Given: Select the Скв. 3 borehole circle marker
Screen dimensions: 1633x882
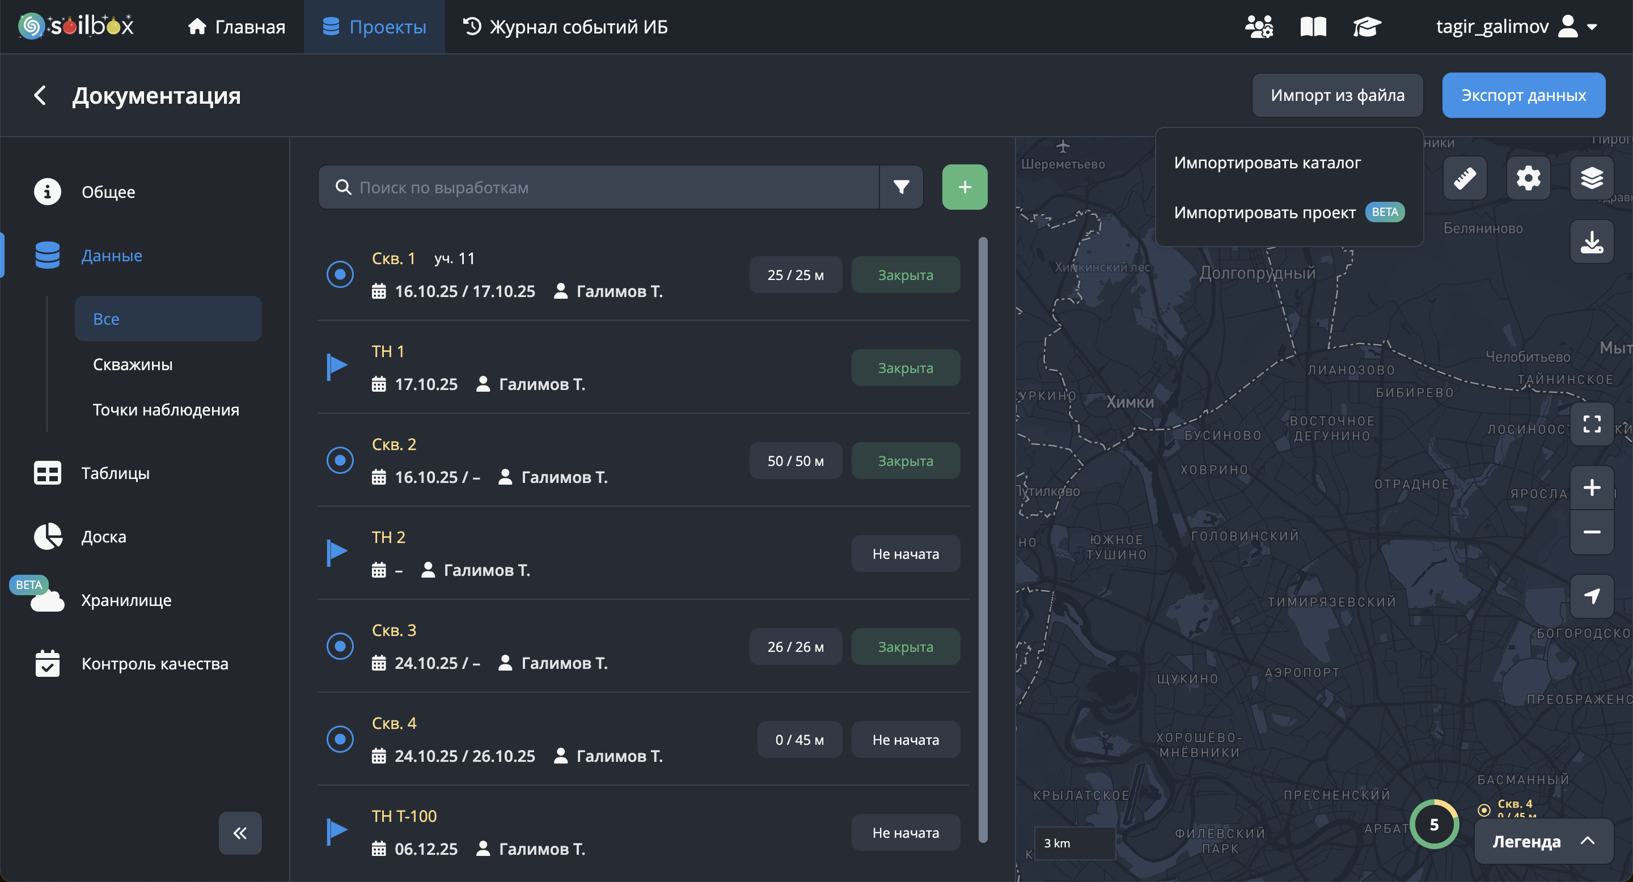Looking at the screenshot, I should click(340, 646).
